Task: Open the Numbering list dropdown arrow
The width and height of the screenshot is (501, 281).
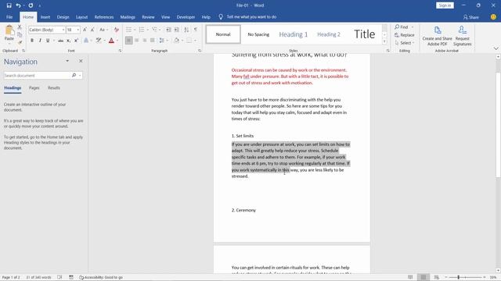Action: click(147, 30)
